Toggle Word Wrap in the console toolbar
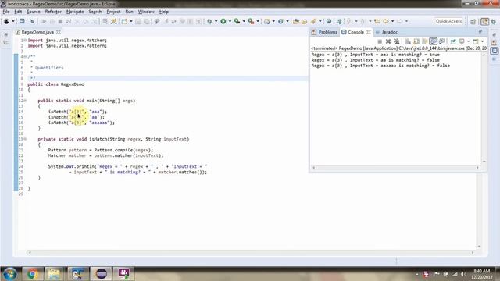500x281 pixels. [x=424, y=41]
